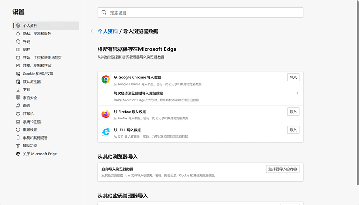Click the magnifier icon in search box
The width and height of the screenshot is (359, 205).
[104, 12]
